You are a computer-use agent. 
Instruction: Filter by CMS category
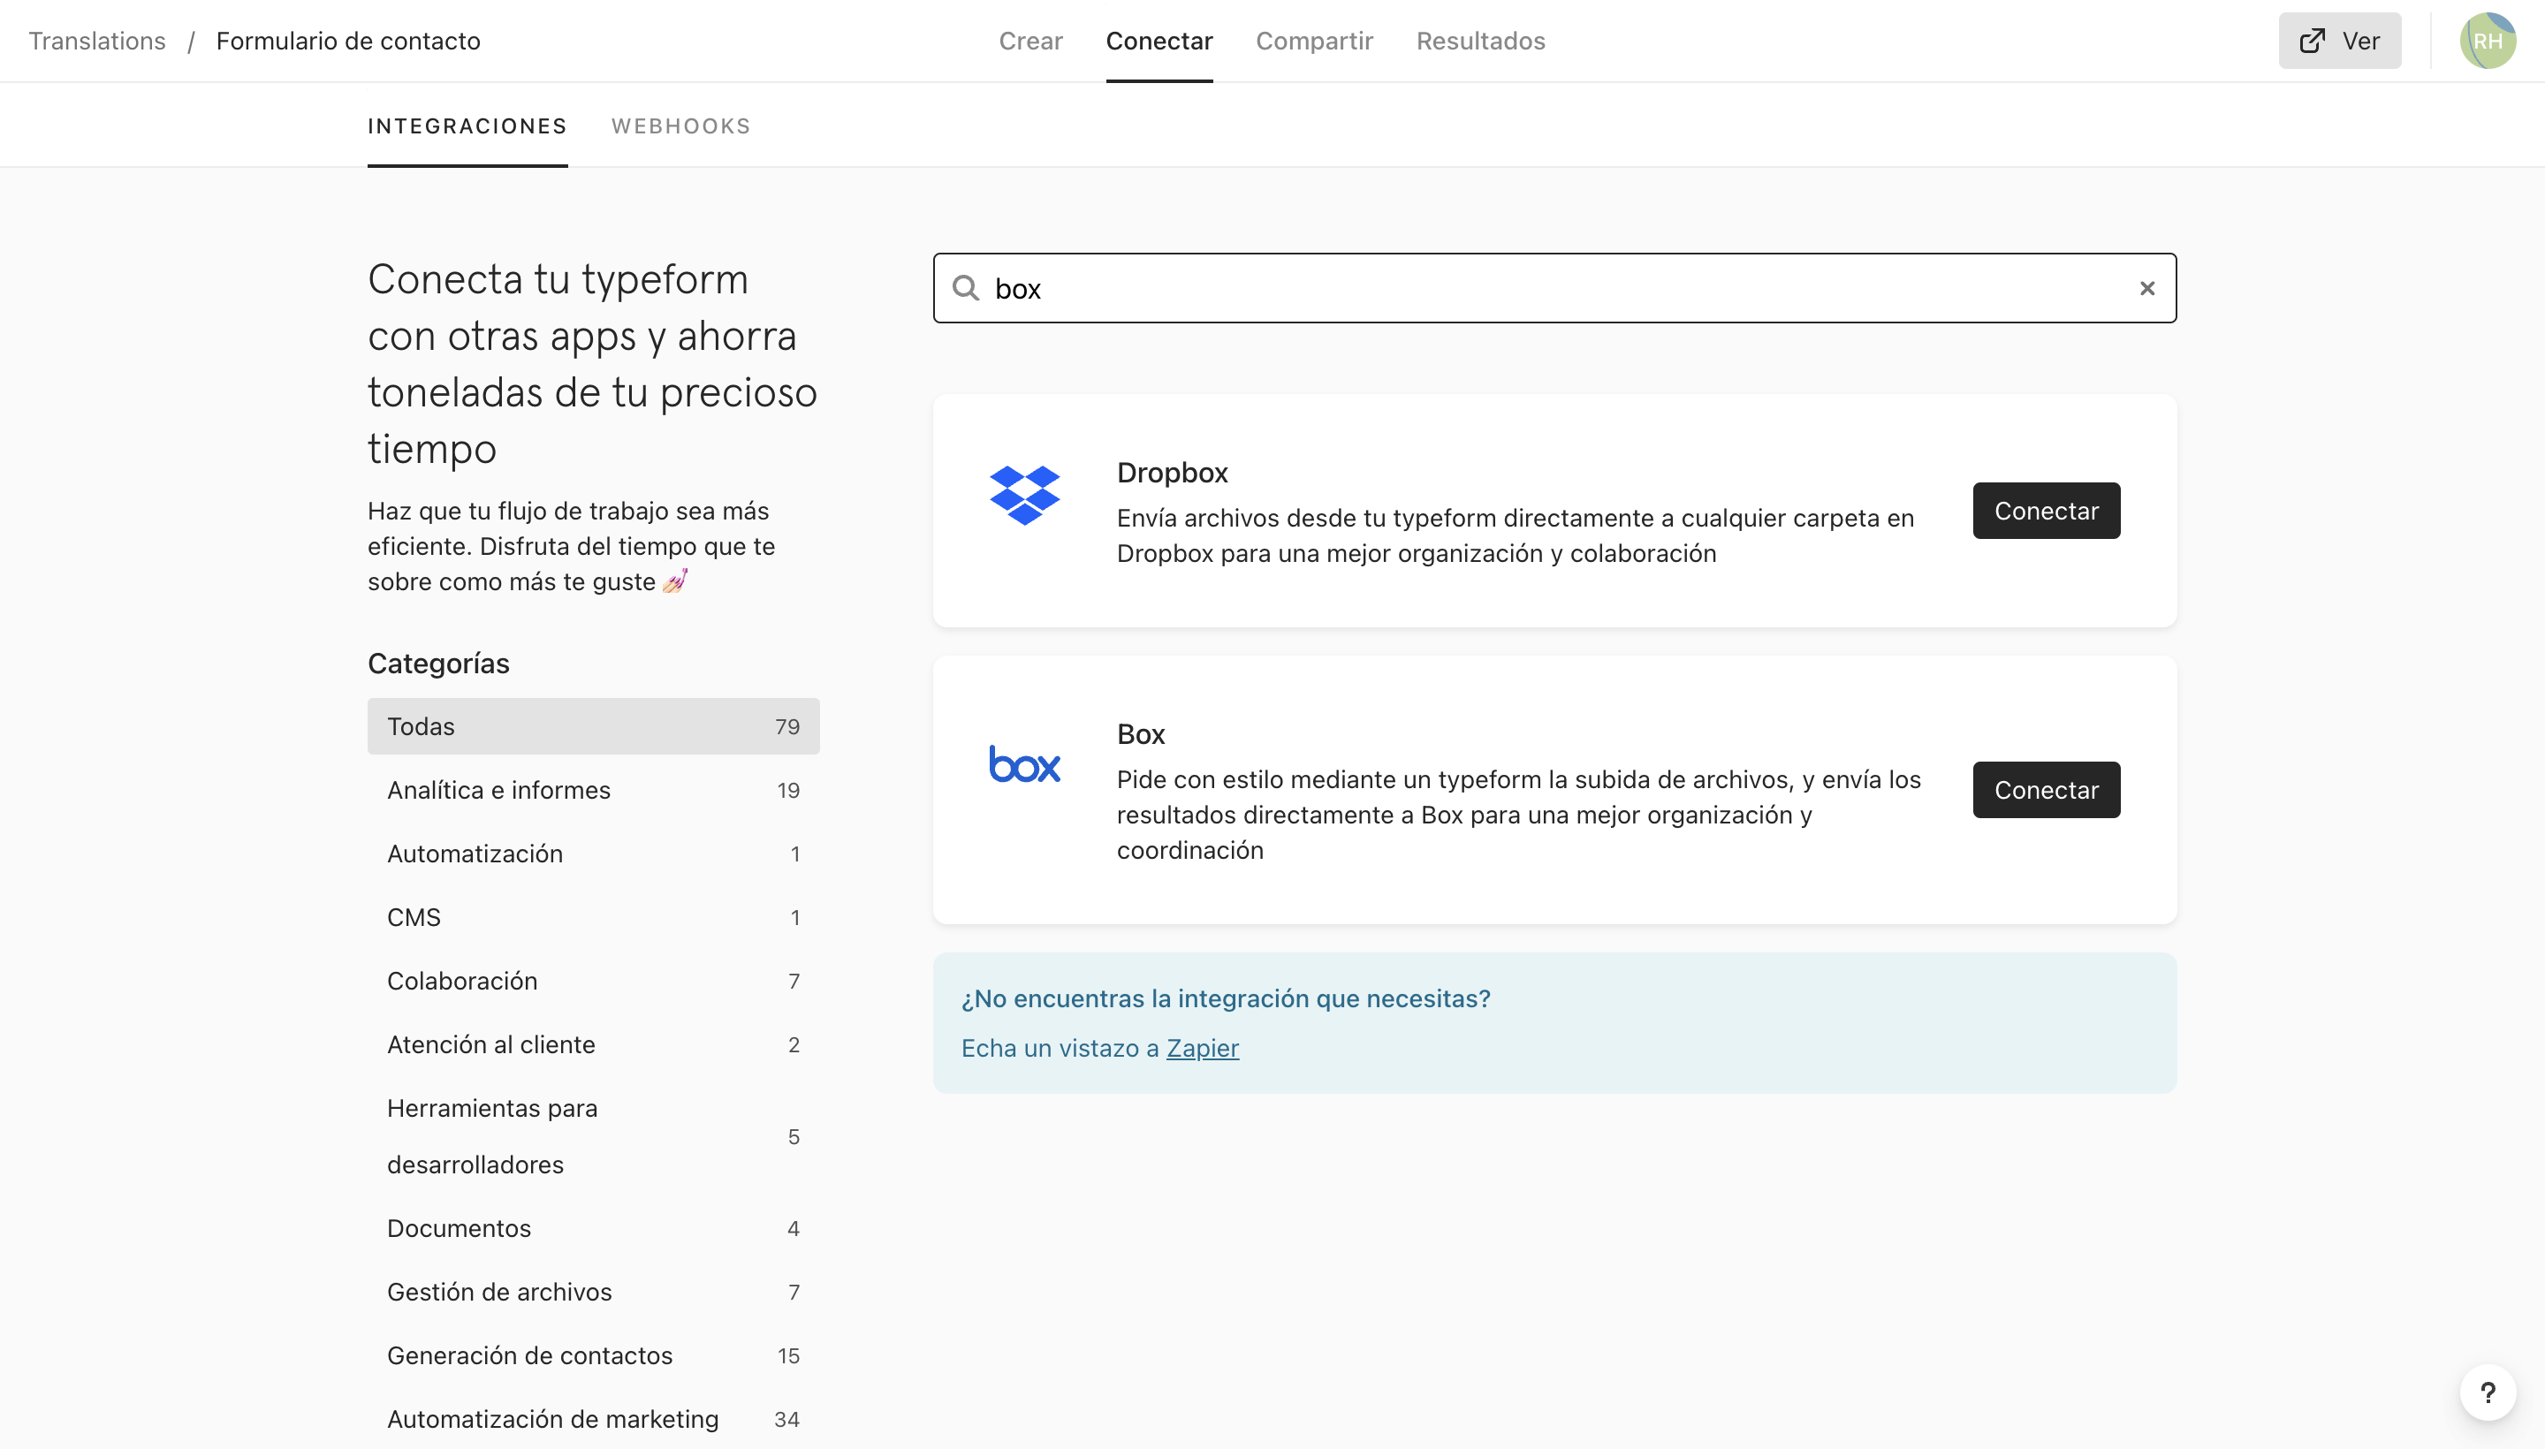593,918
